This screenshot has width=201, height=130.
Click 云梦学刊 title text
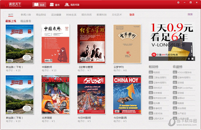point(119,67)
